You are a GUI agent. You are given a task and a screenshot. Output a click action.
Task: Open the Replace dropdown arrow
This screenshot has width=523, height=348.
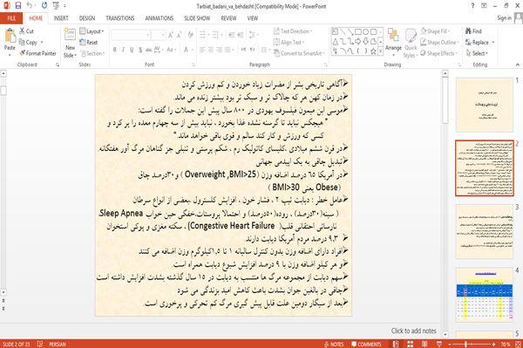pos(493,43)
